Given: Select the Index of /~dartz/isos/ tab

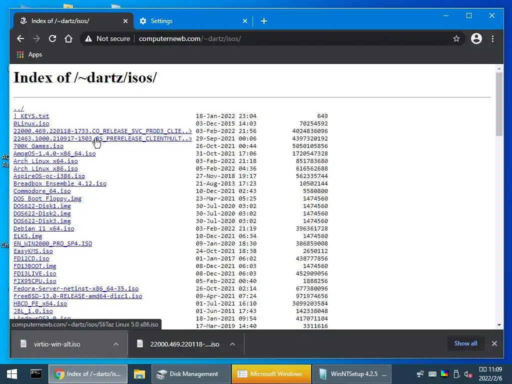Looking at the screenshot, I should click(73, 21).
